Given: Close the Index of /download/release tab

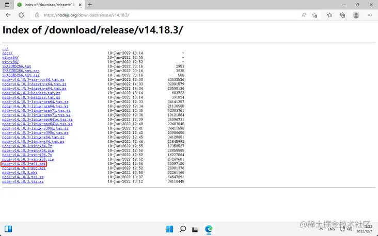Looking at the screenshot, I should [x=80, y=5].
